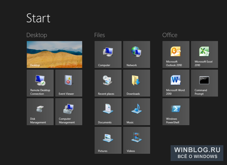The height and width of the screenshot is (165, 227).
Task: Open the Documents library tile
Action: pos(108,111)
